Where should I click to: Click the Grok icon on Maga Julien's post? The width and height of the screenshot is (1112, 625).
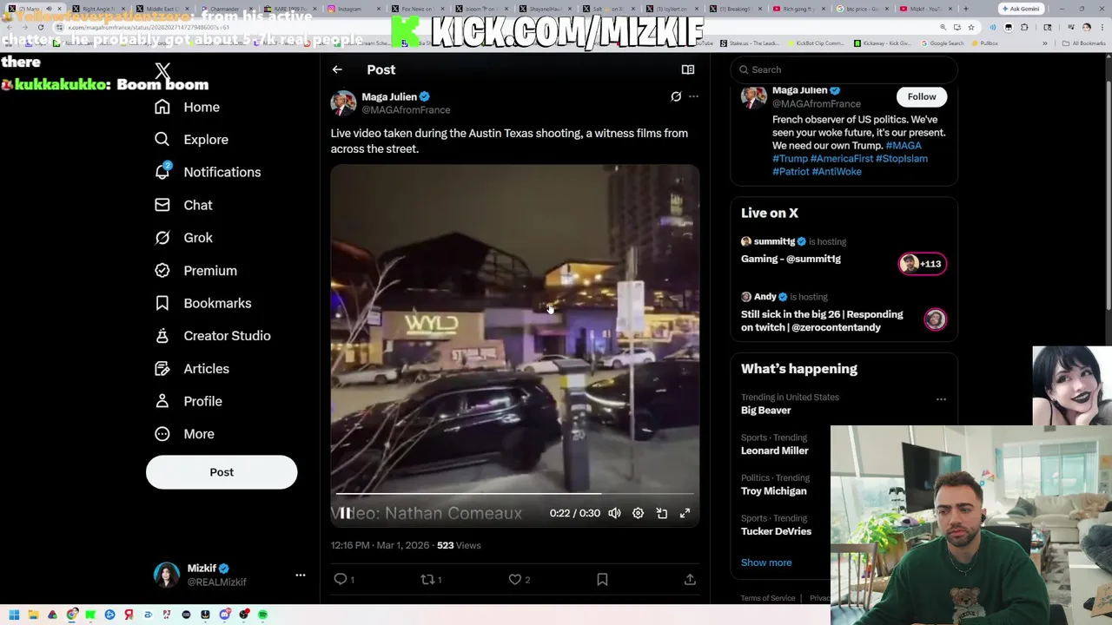click(676, 96)
